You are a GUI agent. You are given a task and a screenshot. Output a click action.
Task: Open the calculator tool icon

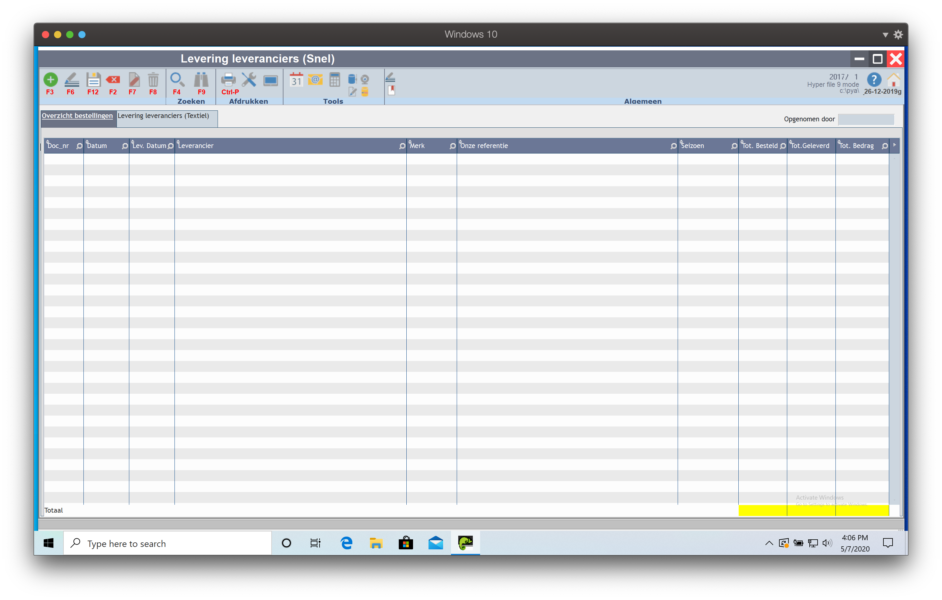[x=334, y=80]
